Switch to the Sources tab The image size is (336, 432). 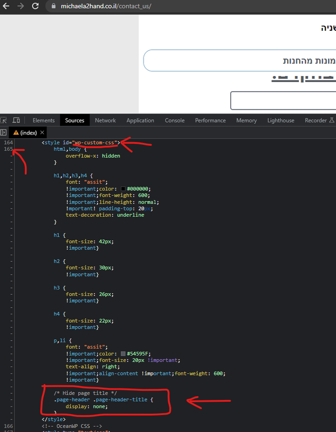coord(74,120)
